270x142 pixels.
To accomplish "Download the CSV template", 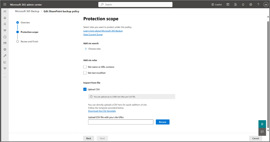I will coord(102,111).
